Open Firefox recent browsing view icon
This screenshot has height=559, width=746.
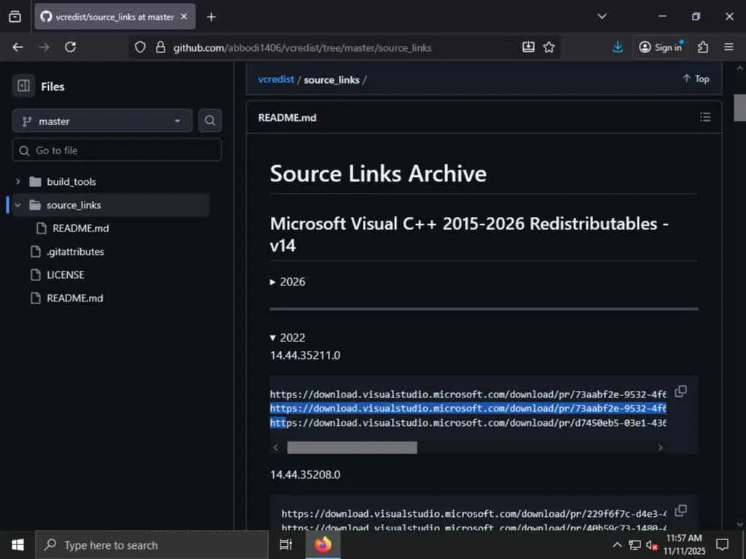(x=15, y=17)
